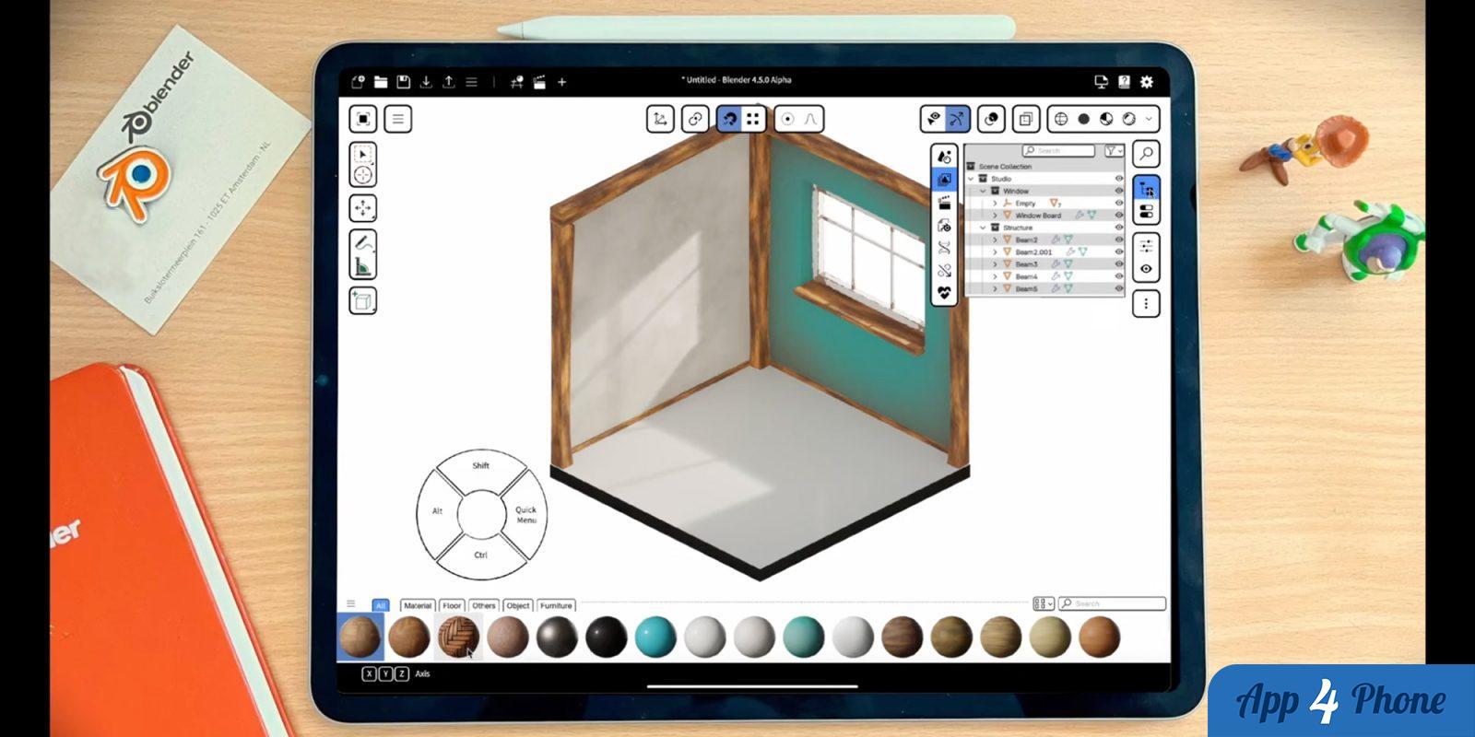Collapse the Structure collection in outliner
The width and height of the screenshot is (1475, 737).
(983, 228)
